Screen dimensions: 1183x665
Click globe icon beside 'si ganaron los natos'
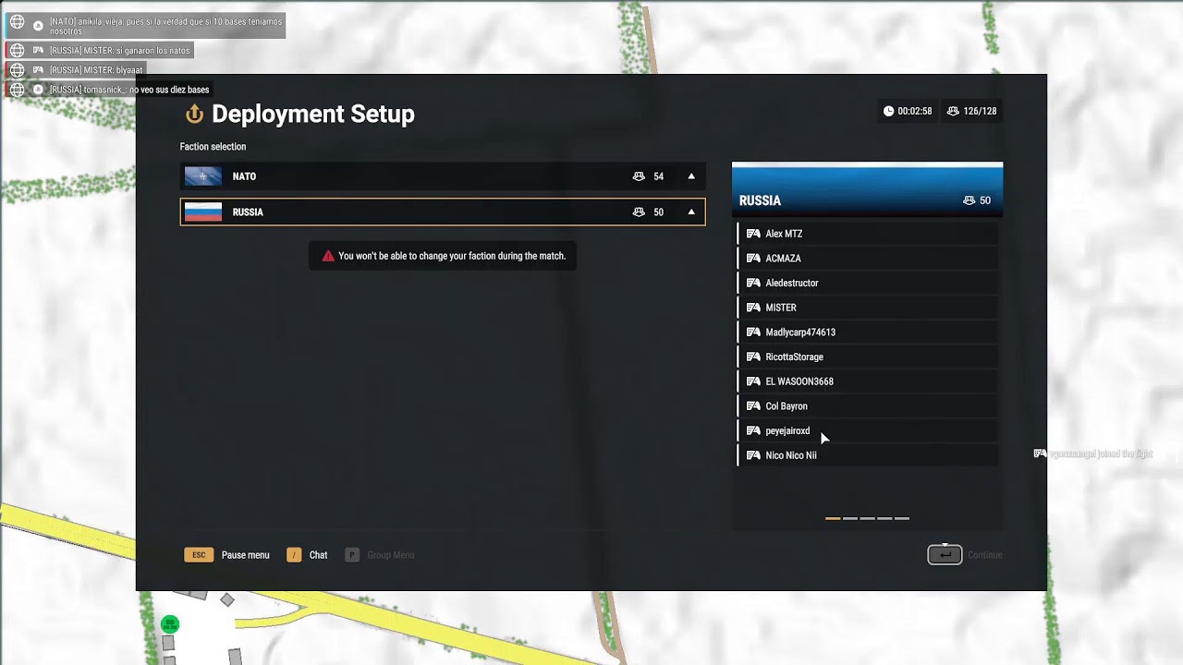[x=17, y=51]
